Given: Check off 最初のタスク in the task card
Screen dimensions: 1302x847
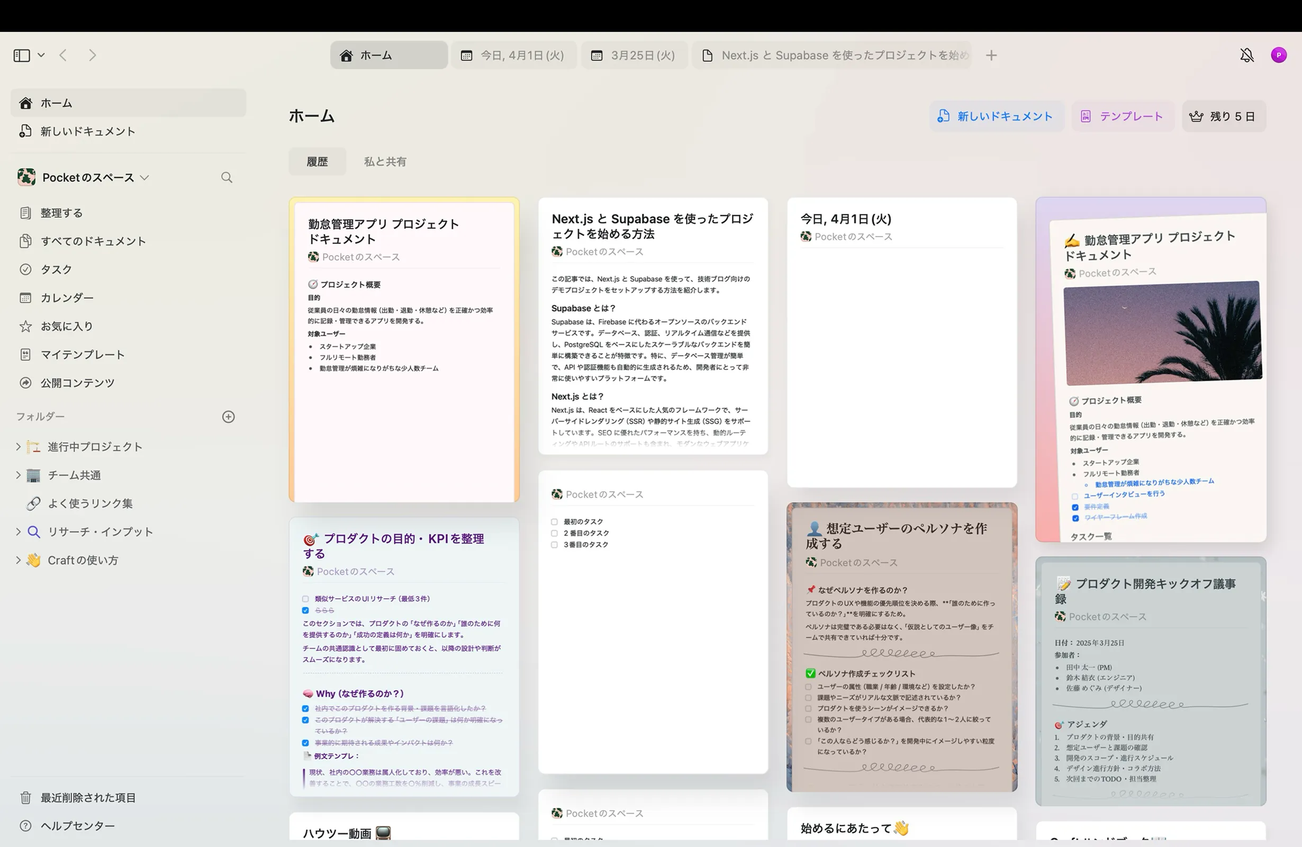Looking at the screenshot, I should 554,521.
